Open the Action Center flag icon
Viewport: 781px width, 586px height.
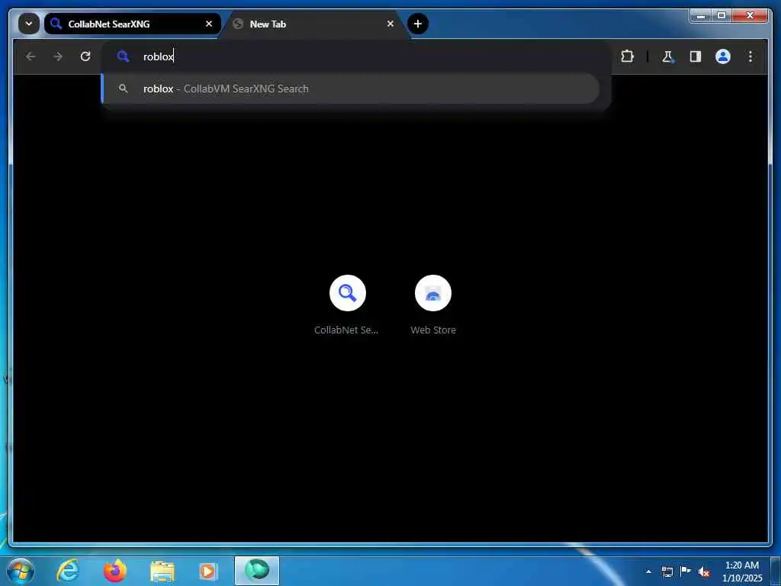click(686, 572)
